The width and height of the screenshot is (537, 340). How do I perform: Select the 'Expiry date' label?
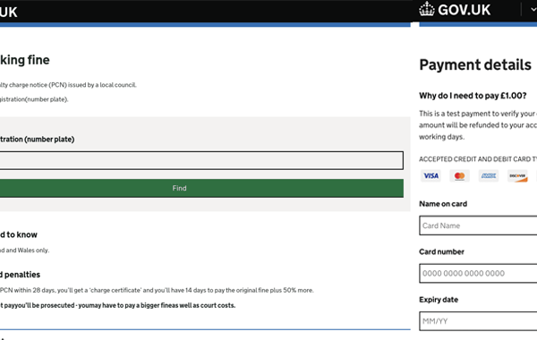tap(439, 300)
